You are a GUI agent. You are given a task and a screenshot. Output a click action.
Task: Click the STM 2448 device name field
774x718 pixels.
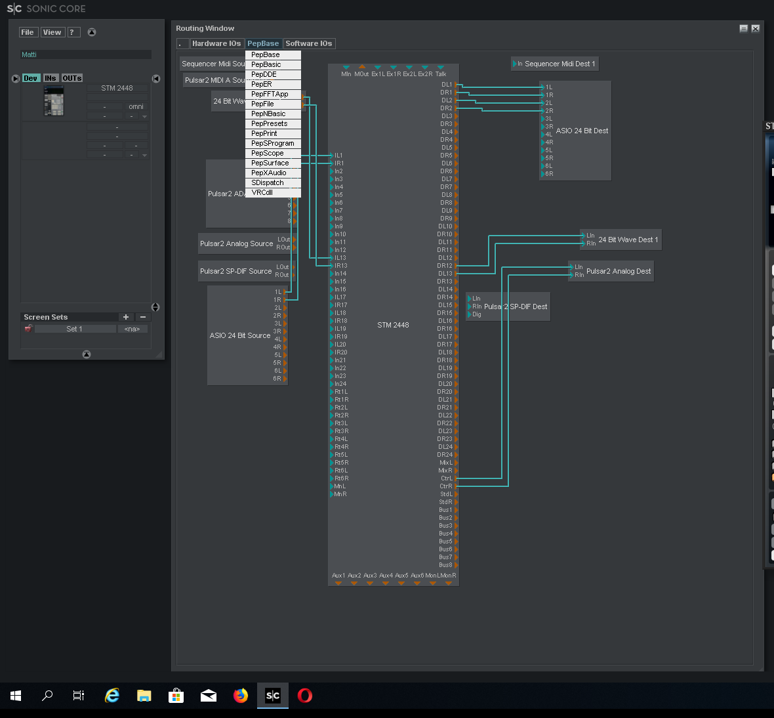(117, 88)
